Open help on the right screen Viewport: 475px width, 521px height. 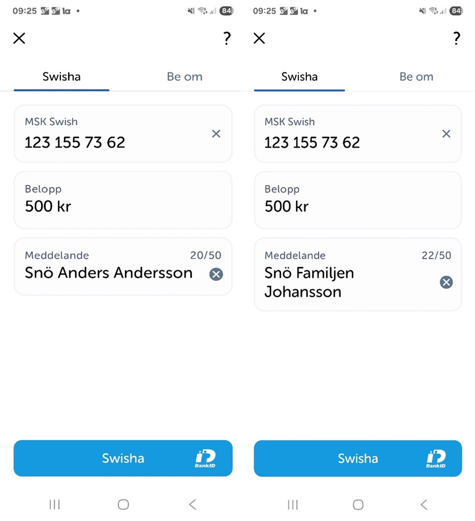tap(456, 39)
